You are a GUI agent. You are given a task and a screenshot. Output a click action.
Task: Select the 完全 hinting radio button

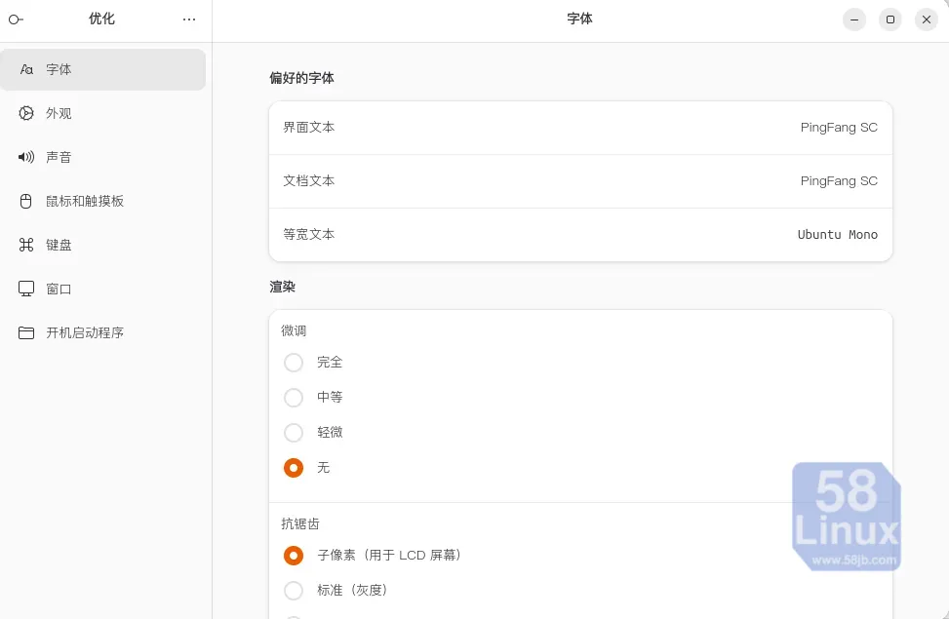click(x=294, y=363)
